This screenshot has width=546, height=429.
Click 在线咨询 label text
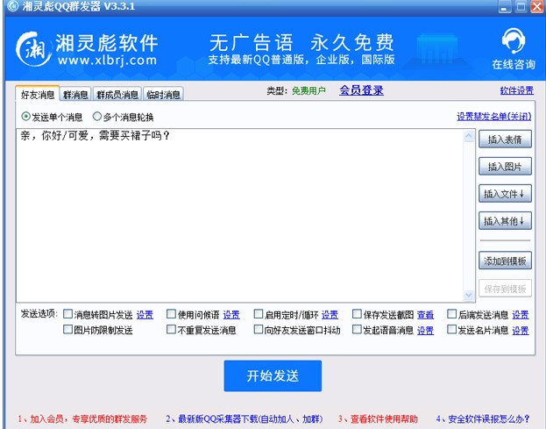pyautogui.click(x=514, y=64)
